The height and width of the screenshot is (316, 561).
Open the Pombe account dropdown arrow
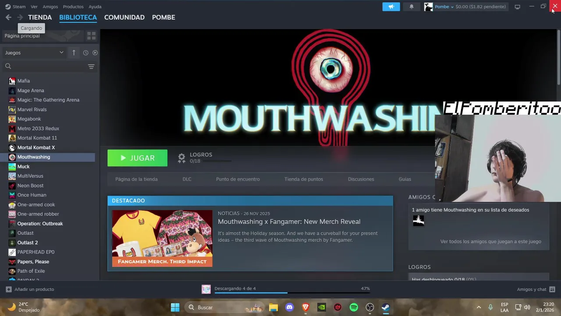pos(452,7)
